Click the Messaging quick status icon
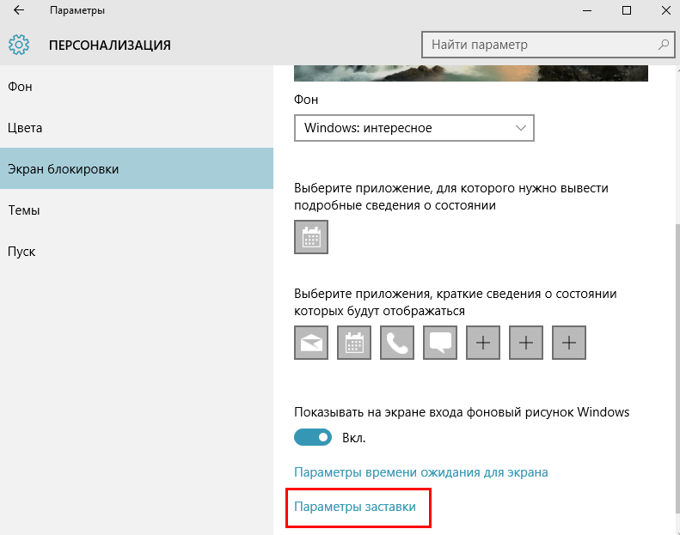This screenshot has height=535, width=680. (440, 343)
